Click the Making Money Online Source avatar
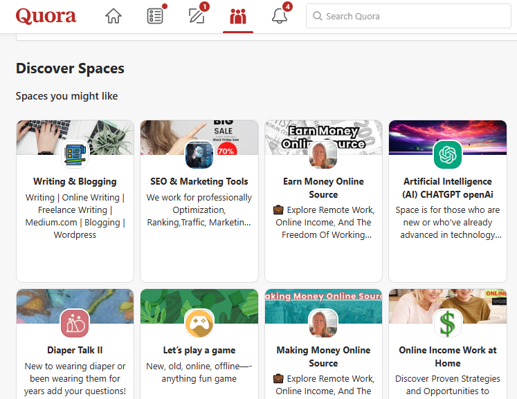This screenshot has width=517, height=399. point(323,323)
